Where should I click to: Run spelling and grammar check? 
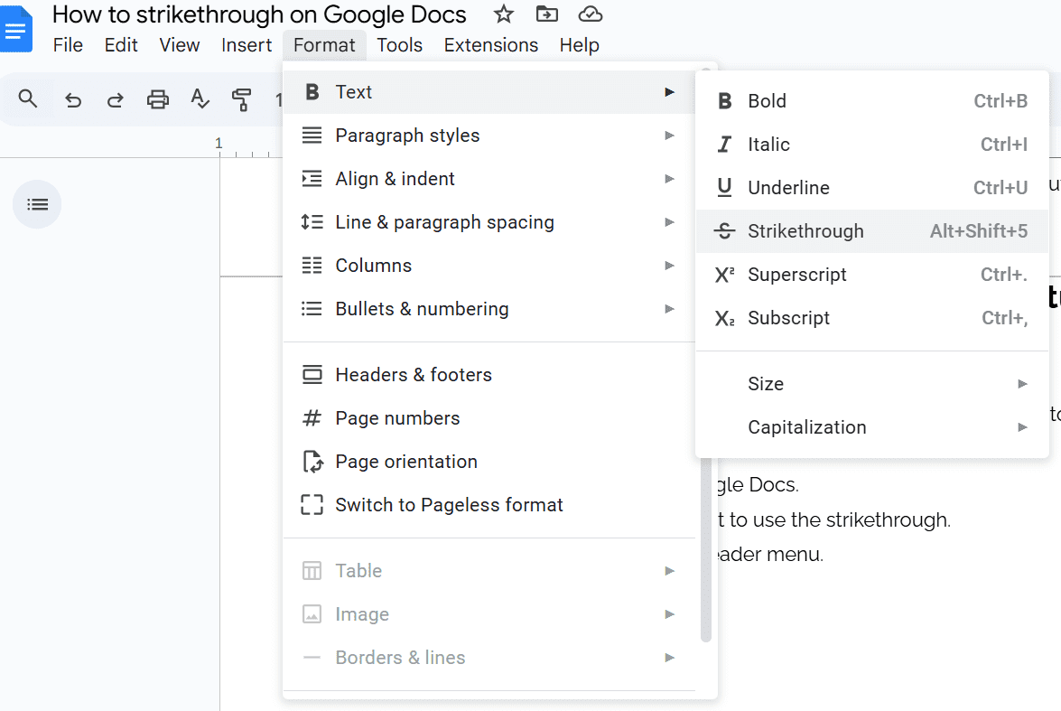[x=200, y=98]
